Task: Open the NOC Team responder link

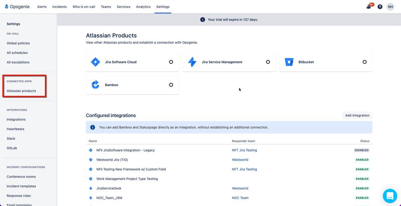Action: (240, 198)
